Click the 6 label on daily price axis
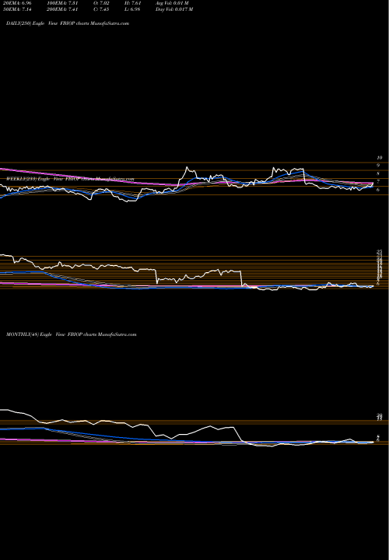 (x=378, y=190)
